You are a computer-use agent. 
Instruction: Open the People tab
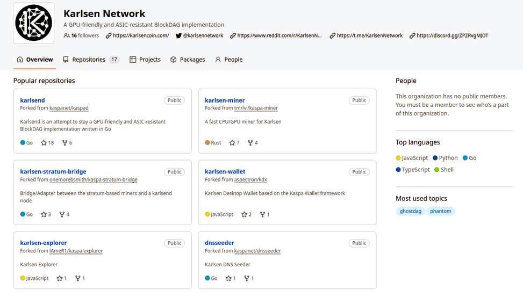[x=229, y=60]
